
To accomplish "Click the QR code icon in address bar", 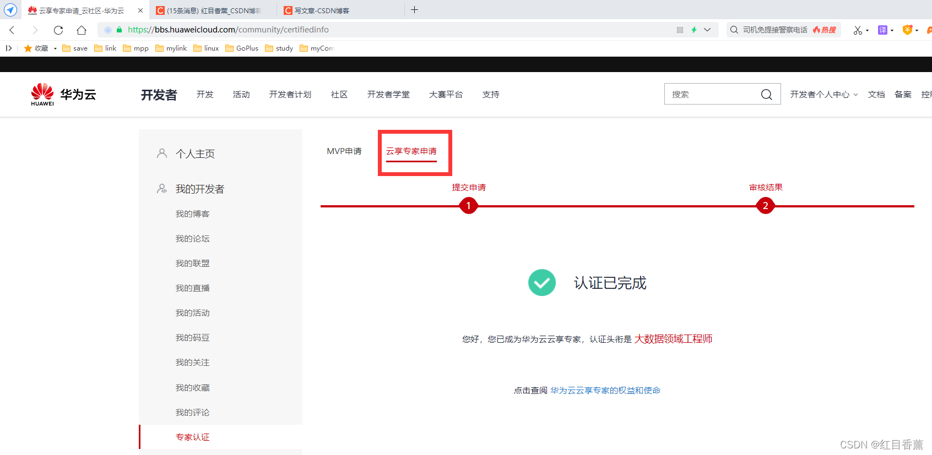I will click(680, 30).
